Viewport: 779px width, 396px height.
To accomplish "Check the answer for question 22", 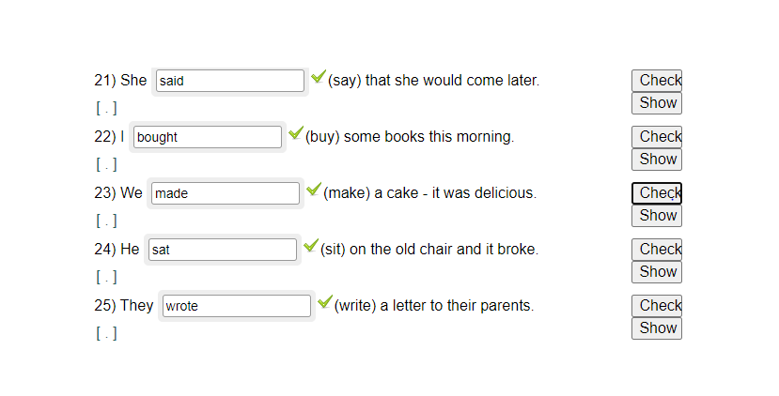I will pyautogui.click(x=656, y=137).
